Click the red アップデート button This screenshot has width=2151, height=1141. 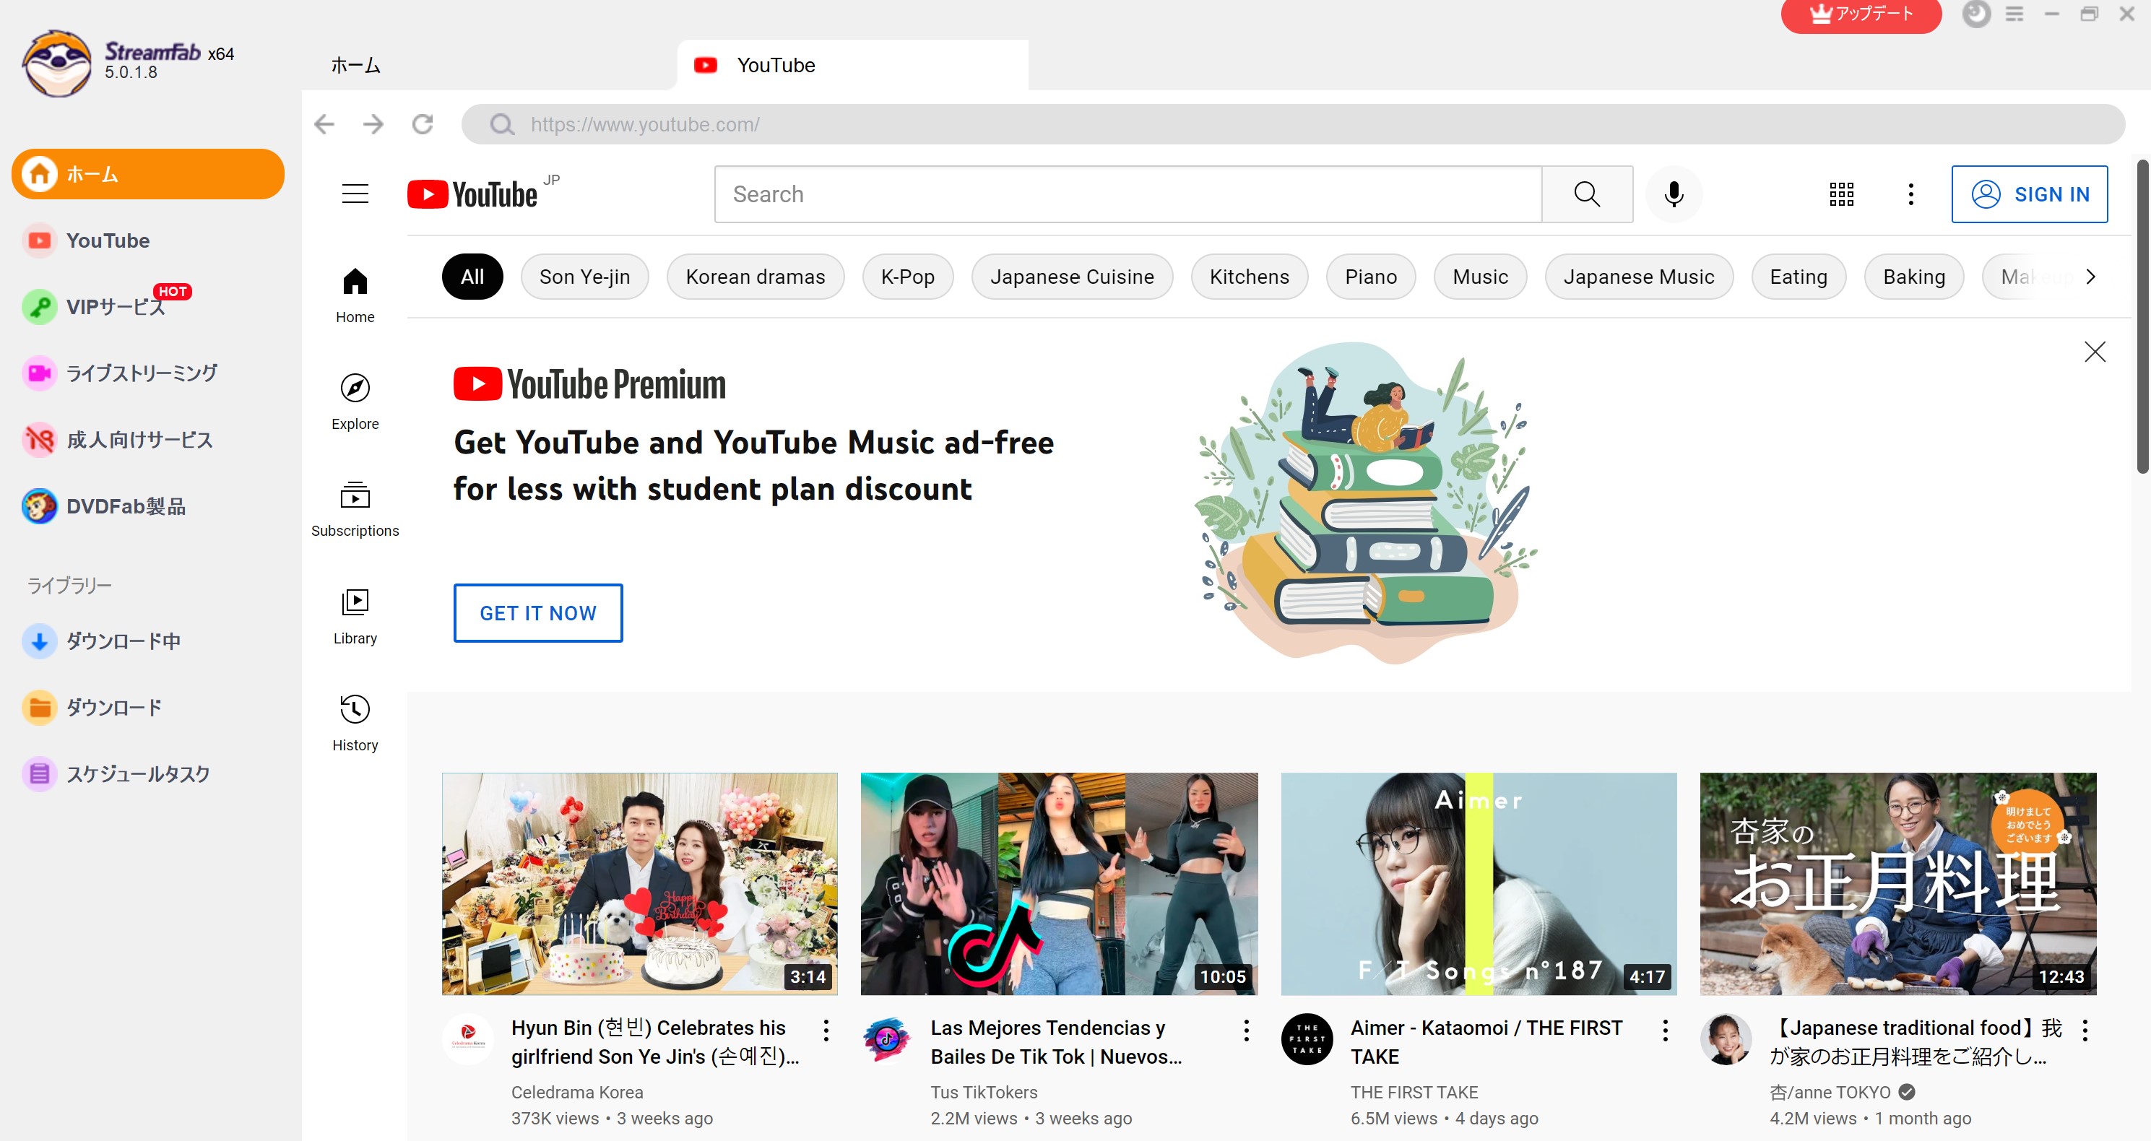point(1861,14)
